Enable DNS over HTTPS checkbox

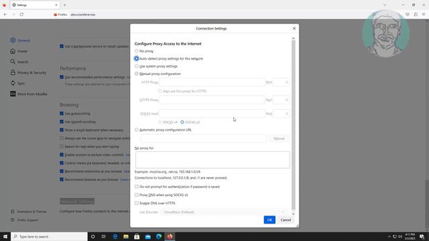[x=136, y=203]
